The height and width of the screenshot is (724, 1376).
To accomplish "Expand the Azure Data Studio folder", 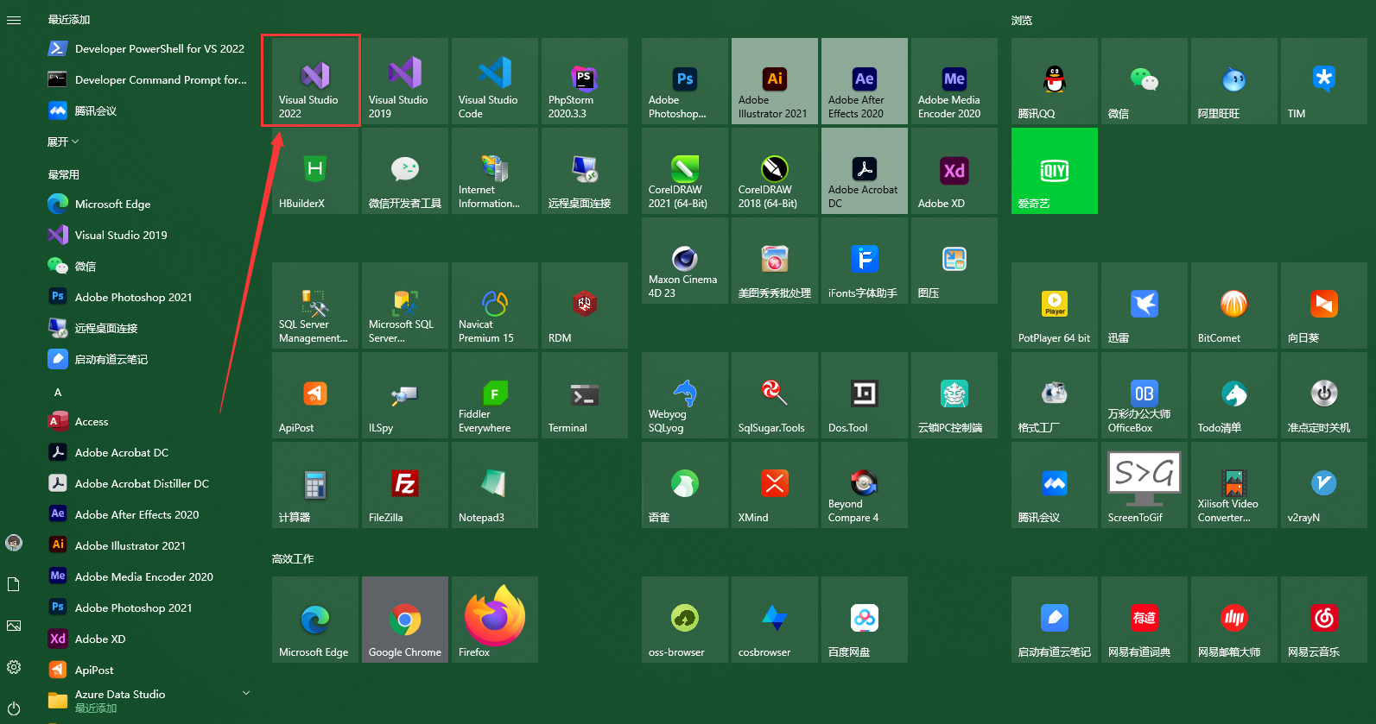I will tap(245, 694).
